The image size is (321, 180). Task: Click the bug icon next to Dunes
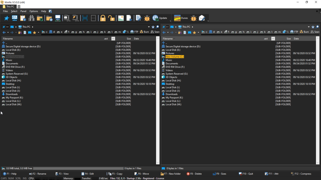[193, 18]
